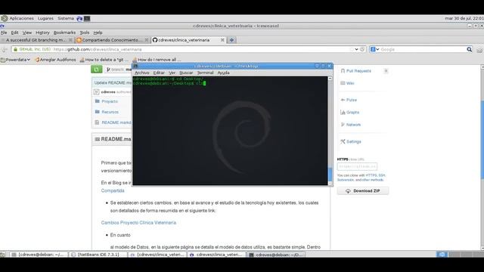
Task: Open Graphs in GitHub sidebar
Action: (x=352, y=113)
